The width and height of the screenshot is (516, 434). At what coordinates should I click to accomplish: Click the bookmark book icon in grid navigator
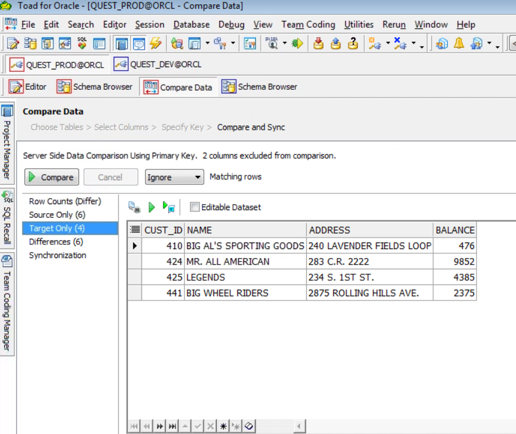click(x=249, y=426)
